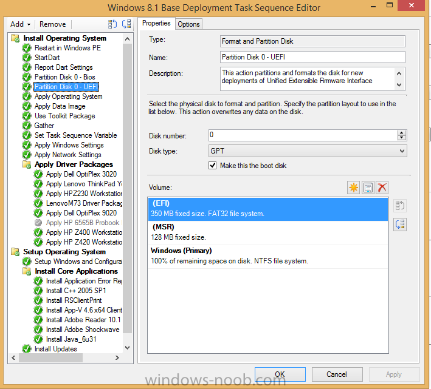
Task: Click the move step up toolbar icon
Action: (112, 24)
